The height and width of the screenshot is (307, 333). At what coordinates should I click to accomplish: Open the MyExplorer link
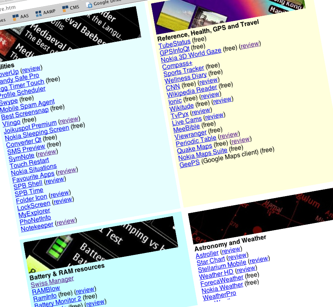[x=34, y=213]
